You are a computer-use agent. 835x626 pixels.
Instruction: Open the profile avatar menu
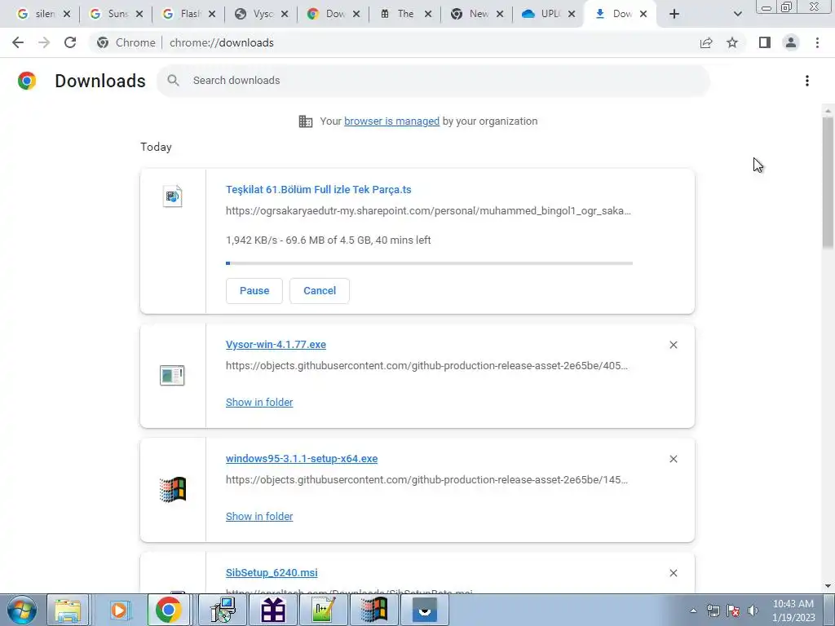(x=791, y=42)
